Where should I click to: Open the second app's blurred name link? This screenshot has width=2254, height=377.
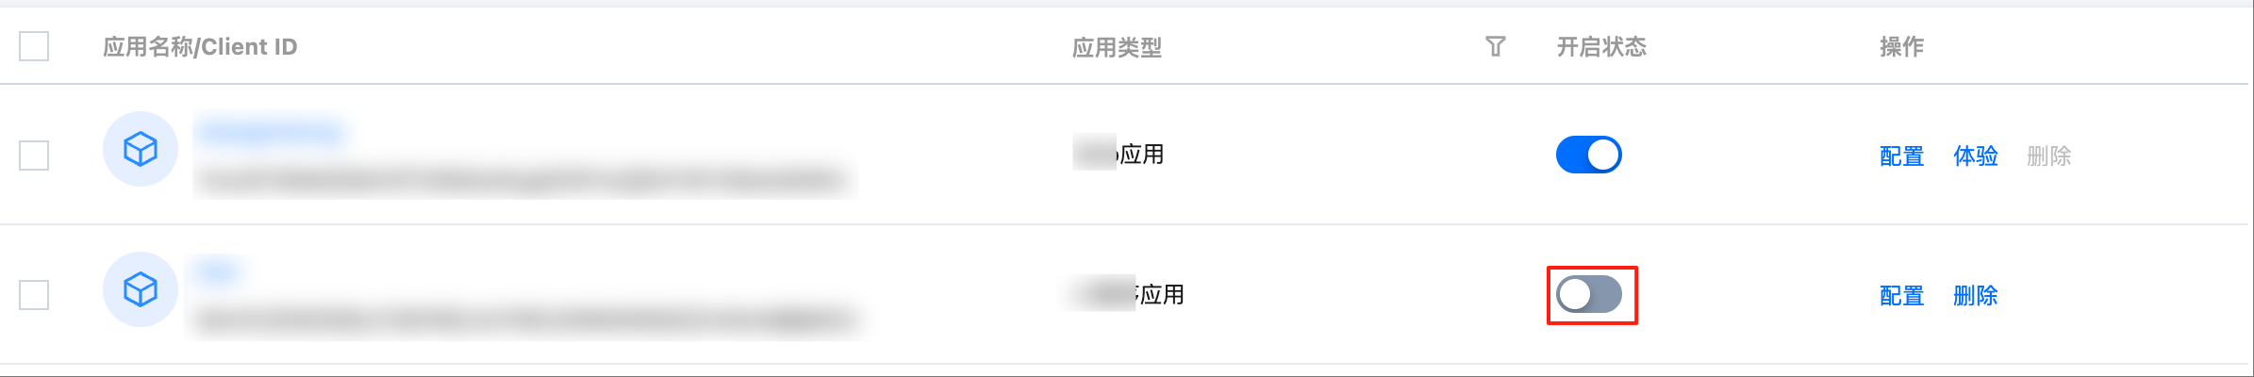click(219, 271)
